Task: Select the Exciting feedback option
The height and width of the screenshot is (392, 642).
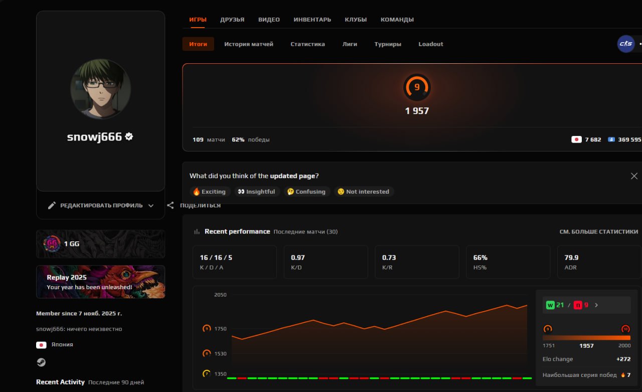Action: click(x=210, y=191)
